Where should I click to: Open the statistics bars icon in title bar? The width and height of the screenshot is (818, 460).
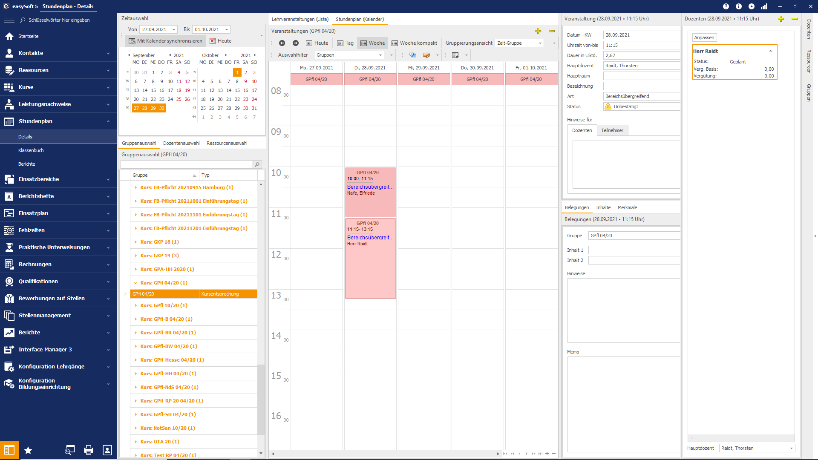click(764, 6)
